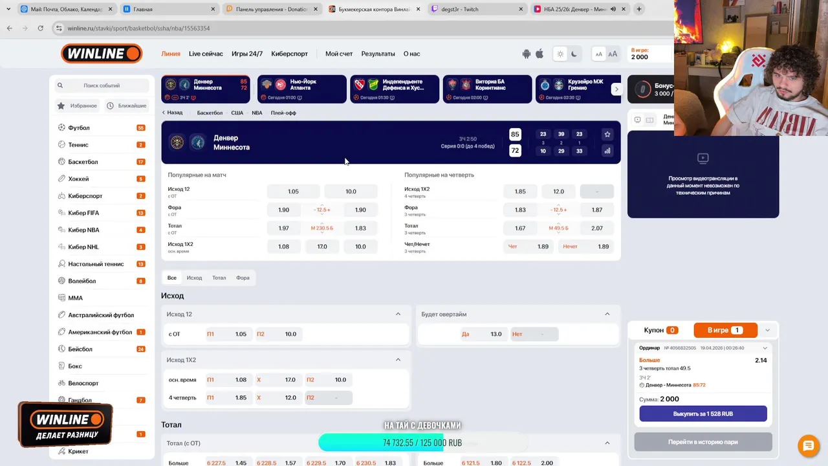This screenshot has width=828, height=466.
Task: Open the Линия menu
Action: pyautogui.click(x=171, y=54)
